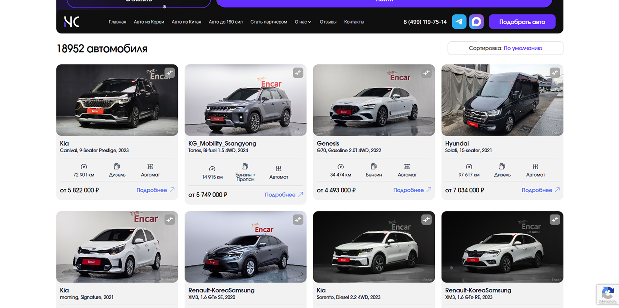This screenshot has width=619, height=308.
Task: Click the price от 5 749 000 ₽
Action: coord(208,195)
